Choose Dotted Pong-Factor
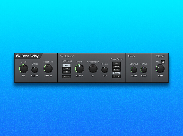The width and height of the screenshot is (183, 136). click(116, 73)
